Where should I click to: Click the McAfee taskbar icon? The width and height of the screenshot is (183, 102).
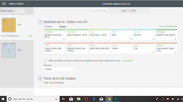coord(86,99)
